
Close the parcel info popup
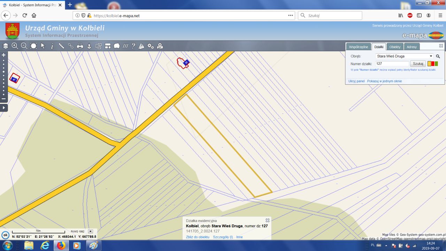(268, 220)
